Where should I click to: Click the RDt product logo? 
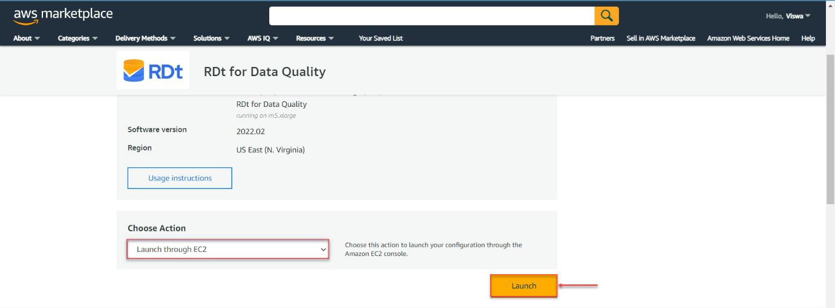153,70
